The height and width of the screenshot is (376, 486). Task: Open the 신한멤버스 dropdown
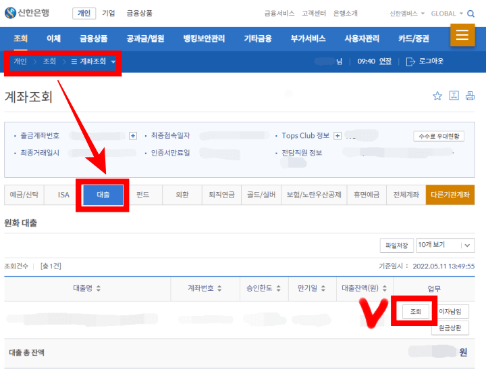pos(406,14)
